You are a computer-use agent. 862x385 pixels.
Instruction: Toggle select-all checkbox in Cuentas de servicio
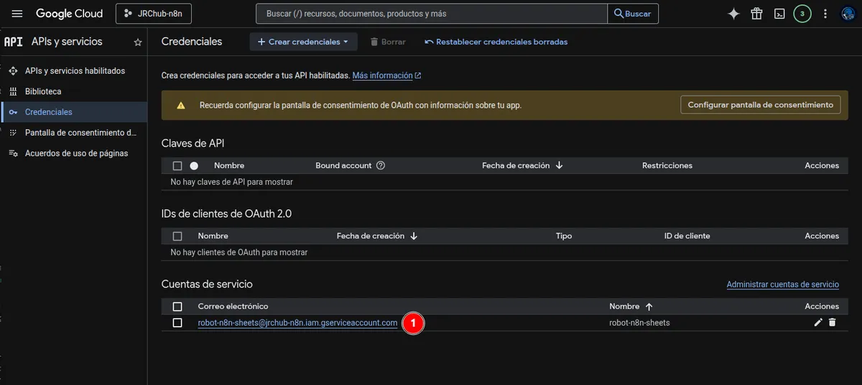[x=177, y=307]
